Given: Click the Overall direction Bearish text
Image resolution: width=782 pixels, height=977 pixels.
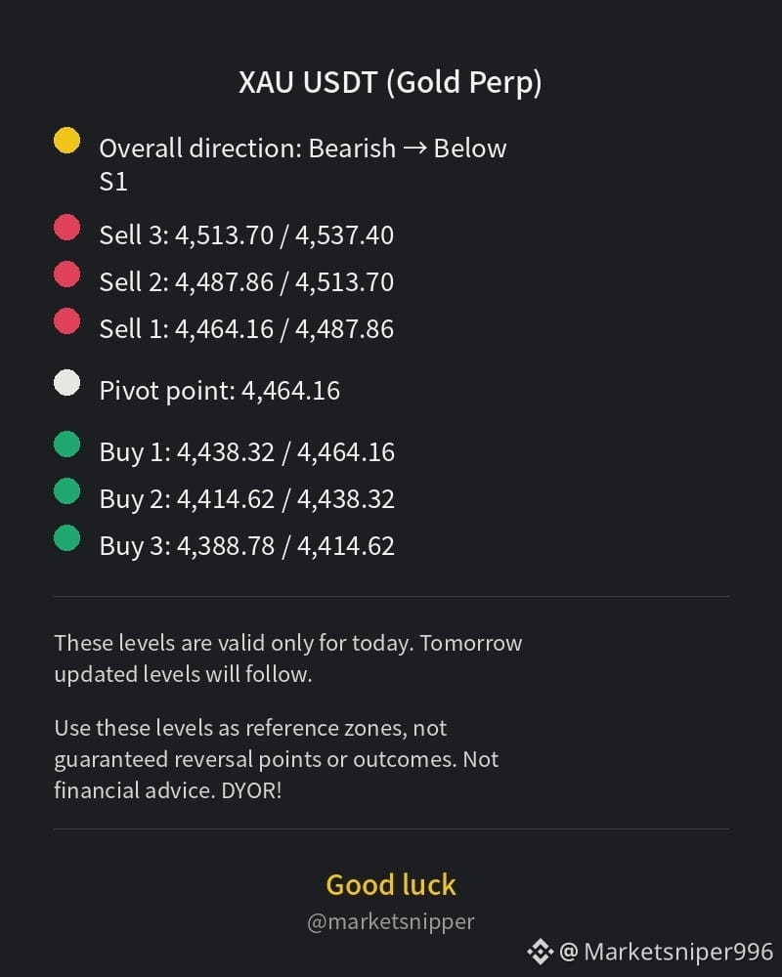Looking at the screenshot, I should tap(303, 165).
